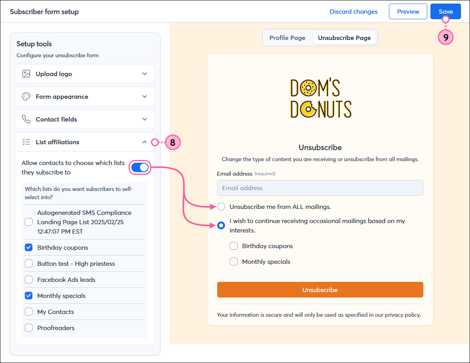Click the Form appearance palette icon

(x=26, y=96)
